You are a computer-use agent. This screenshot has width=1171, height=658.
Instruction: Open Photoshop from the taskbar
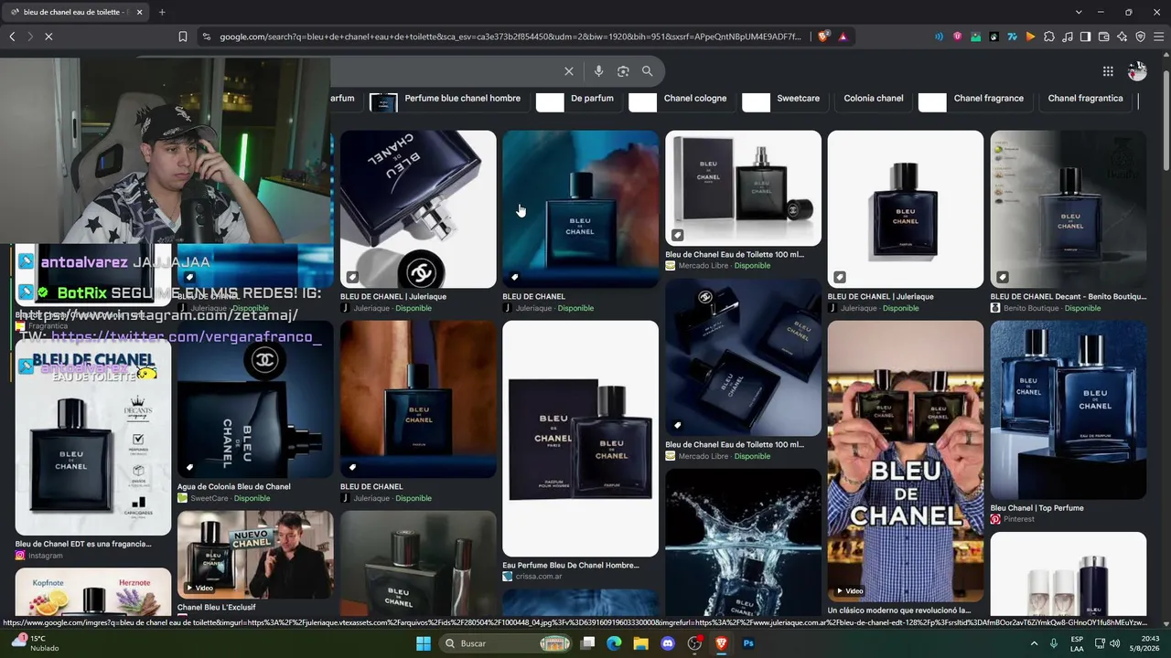click(x=748, y=643)
